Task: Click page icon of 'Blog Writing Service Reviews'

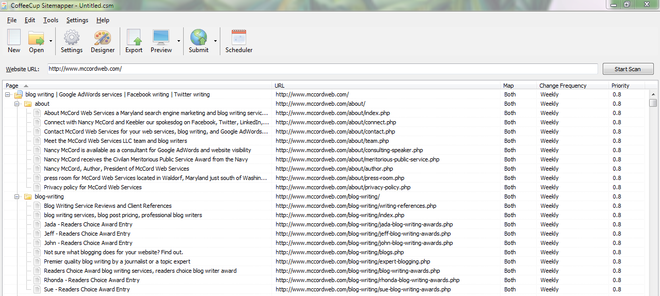Action: tap(37, 206)
